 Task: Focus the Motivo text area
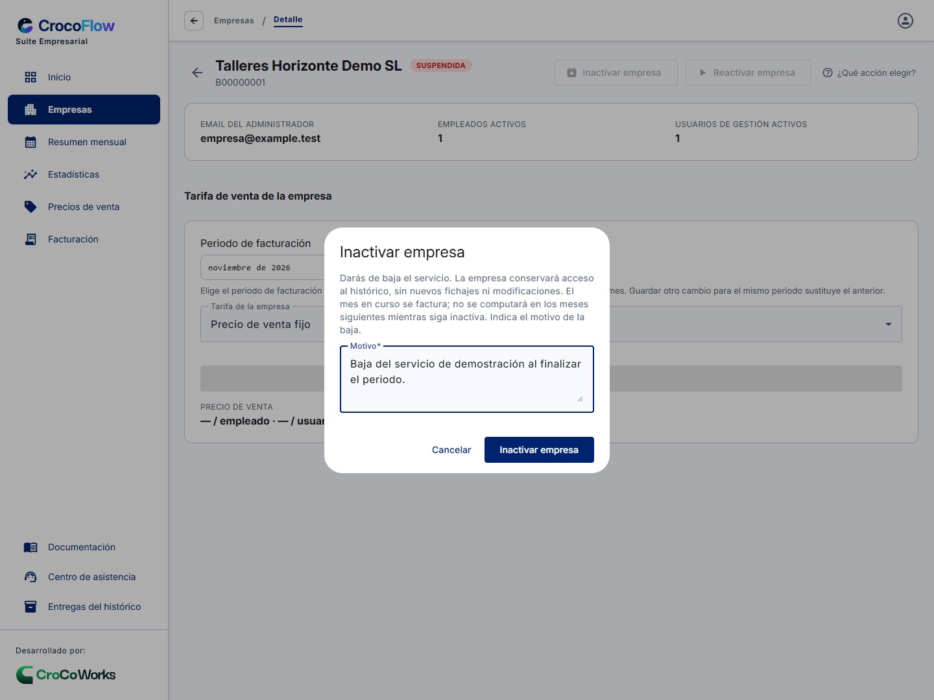(467, 379)
